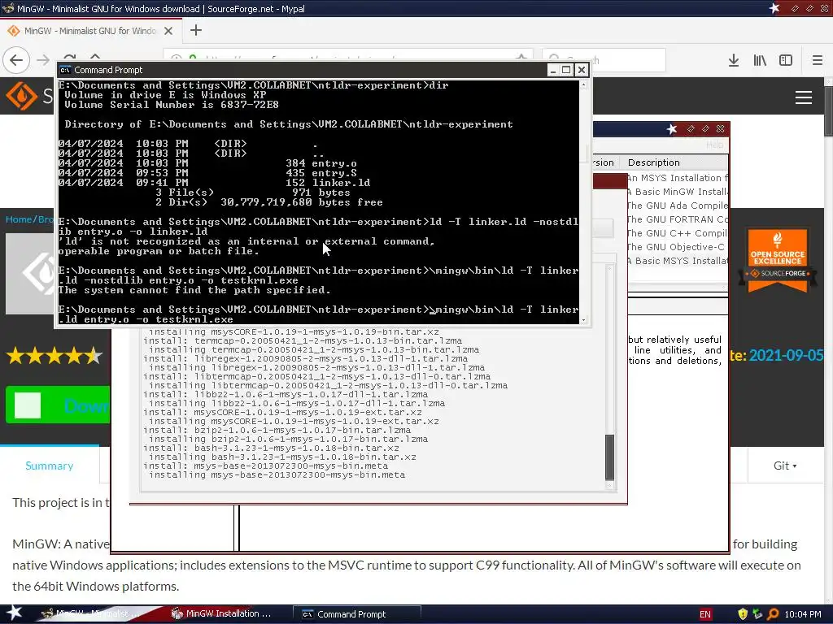Switch to the Summary tab
This screenshot has width=833, height=624.
click(50, 466)
